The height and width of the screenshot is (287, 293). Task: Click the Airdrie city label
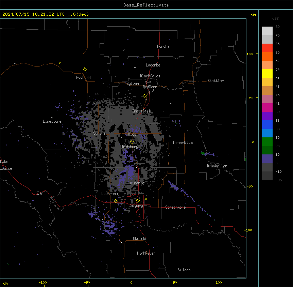137,183
